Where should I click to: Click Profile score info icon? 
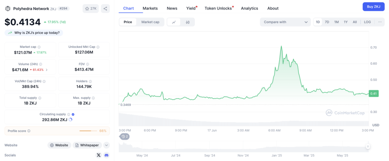tap(29, 131)
